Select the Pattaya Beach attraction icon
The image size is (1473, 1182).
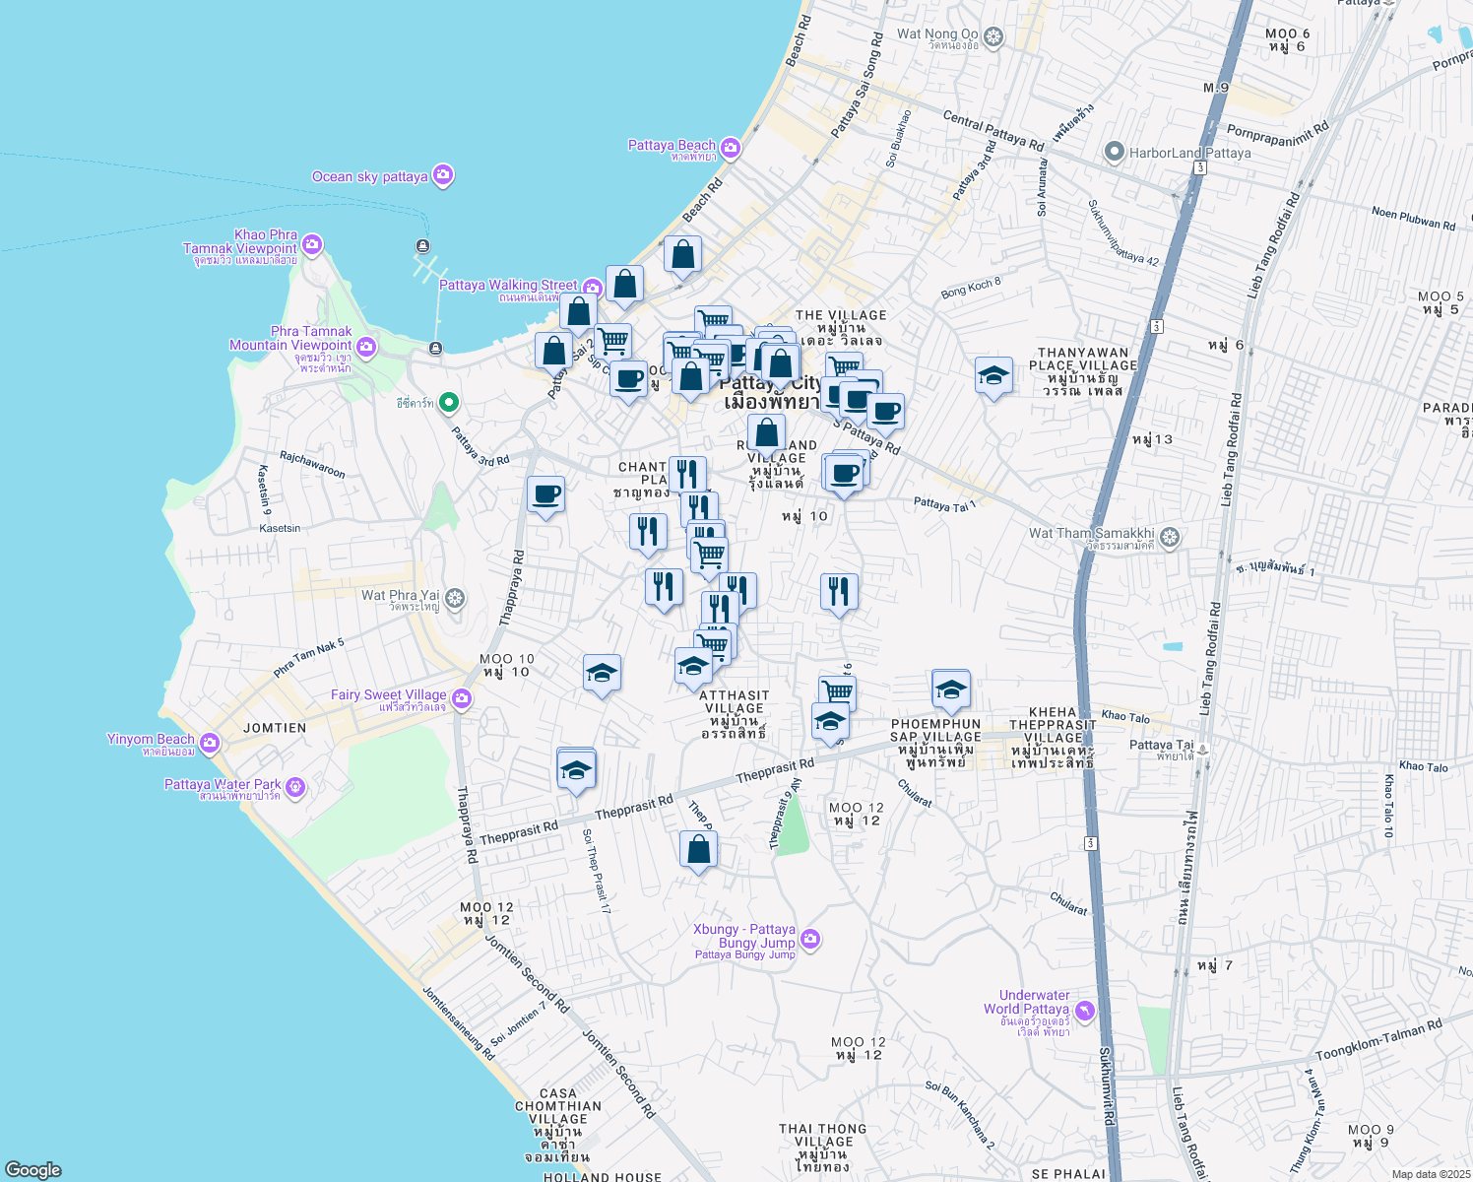pos(731,149)
